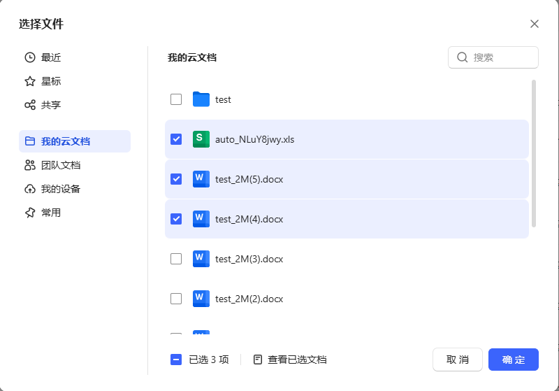This screenshot has height=391, width=559.
Task: Open the 查看已选文档 link
Action: (x=290, y=360)
